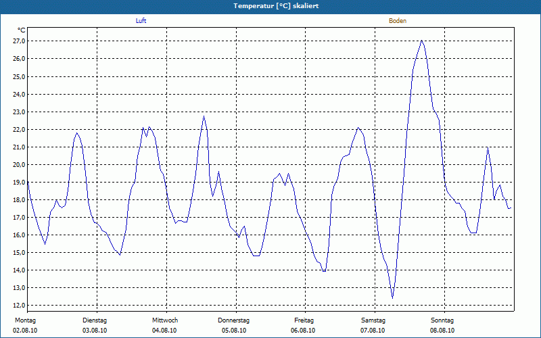Select the 21,0 axis value
Image resolution: width=541 pixels, height=338 pixels.
point(19,147)
